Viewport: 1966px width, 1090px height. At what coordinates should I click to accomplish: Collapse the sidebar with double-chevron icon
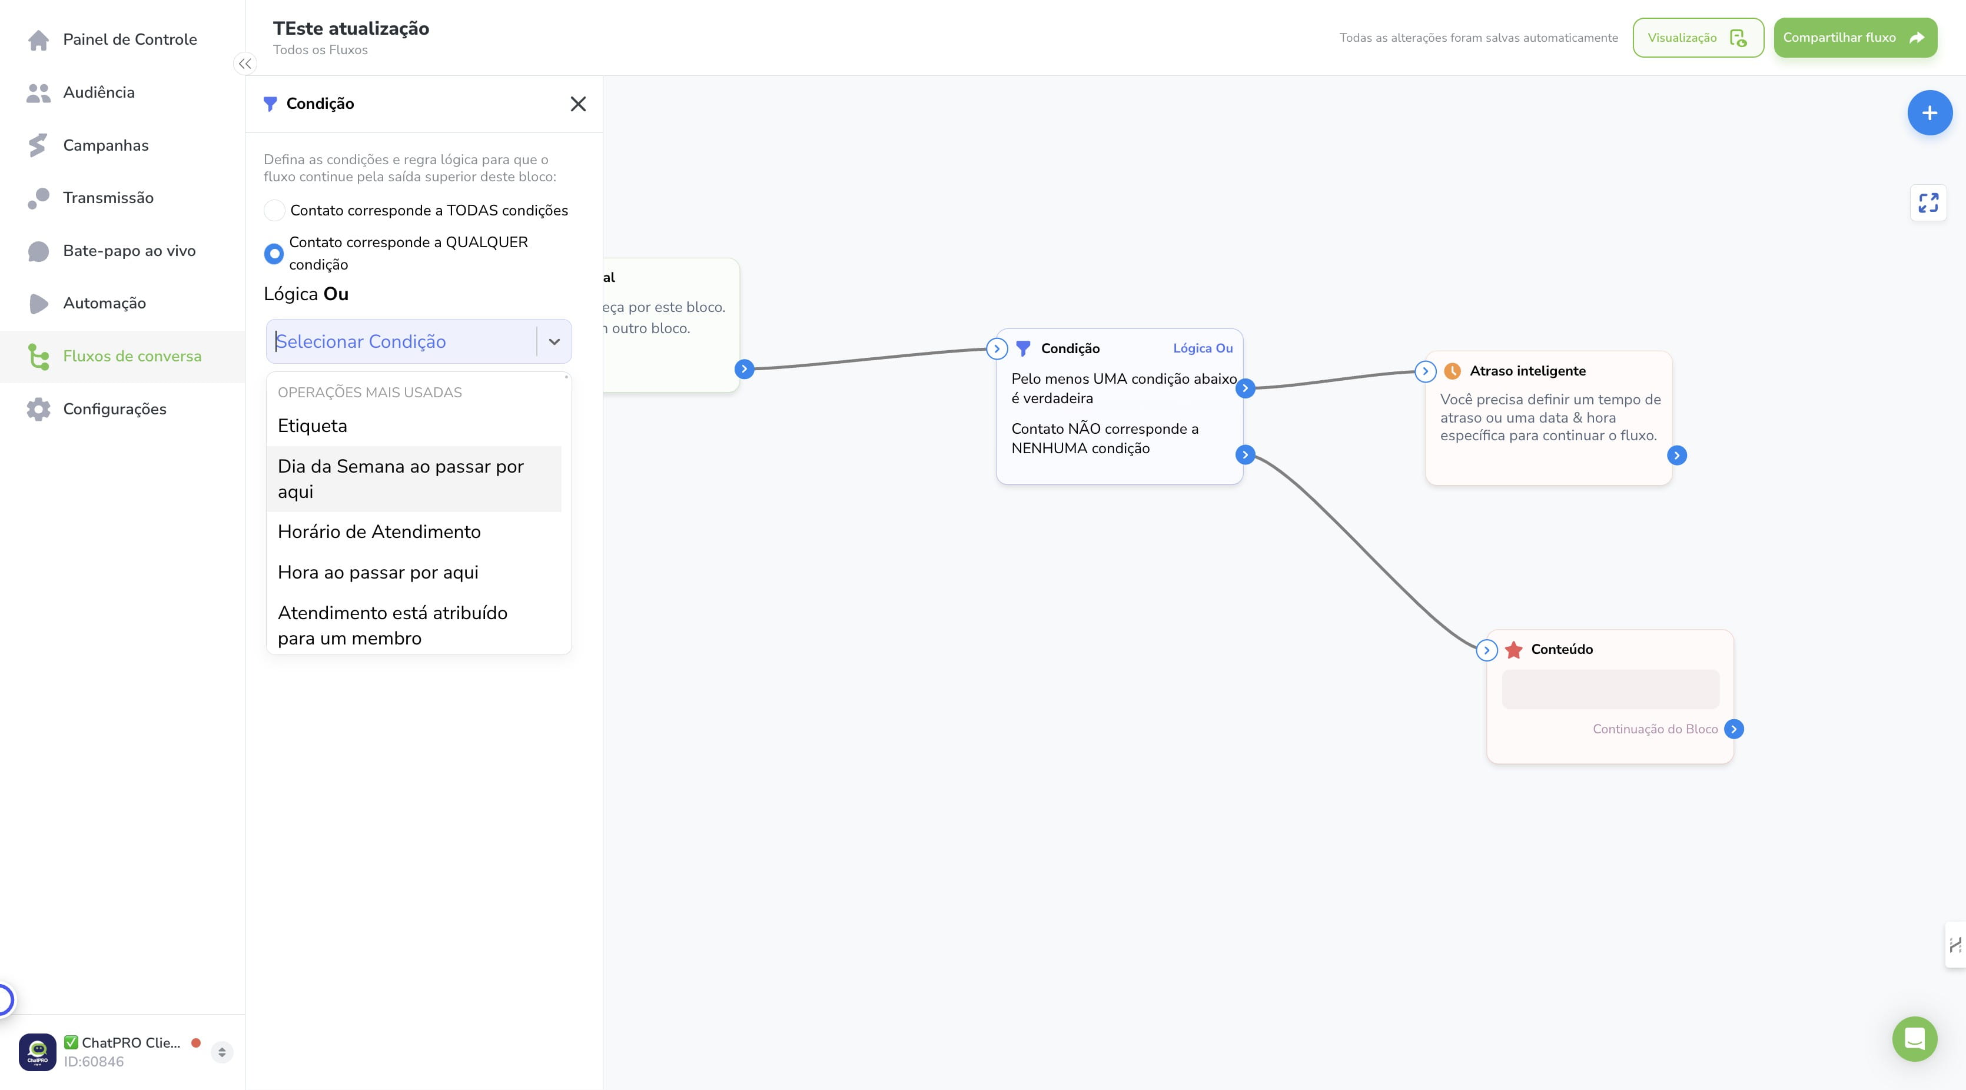tap(245, 64)
